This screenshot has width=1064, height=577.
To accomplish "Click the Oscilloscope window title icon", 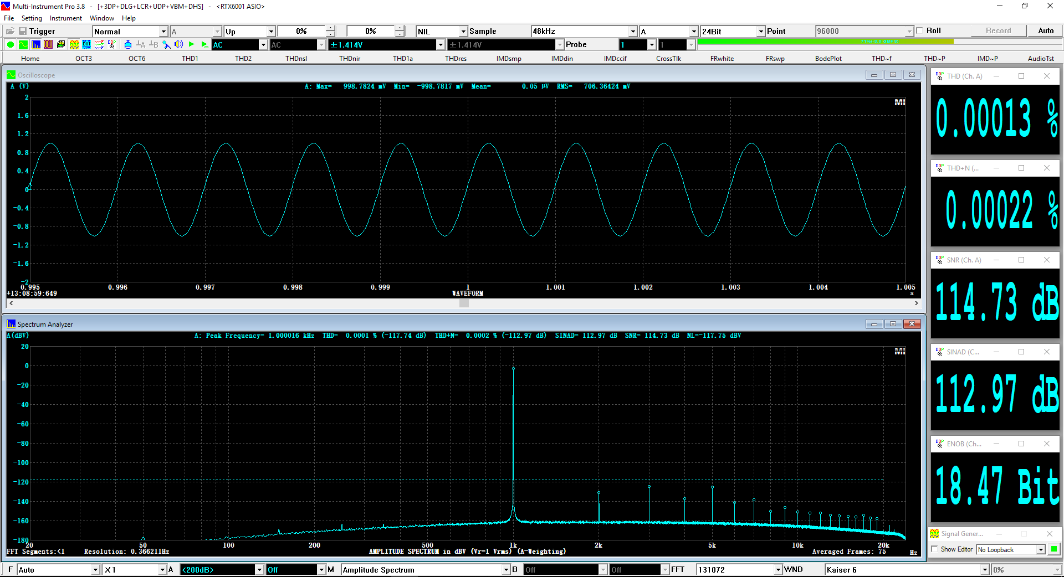I will pos(11,75).
